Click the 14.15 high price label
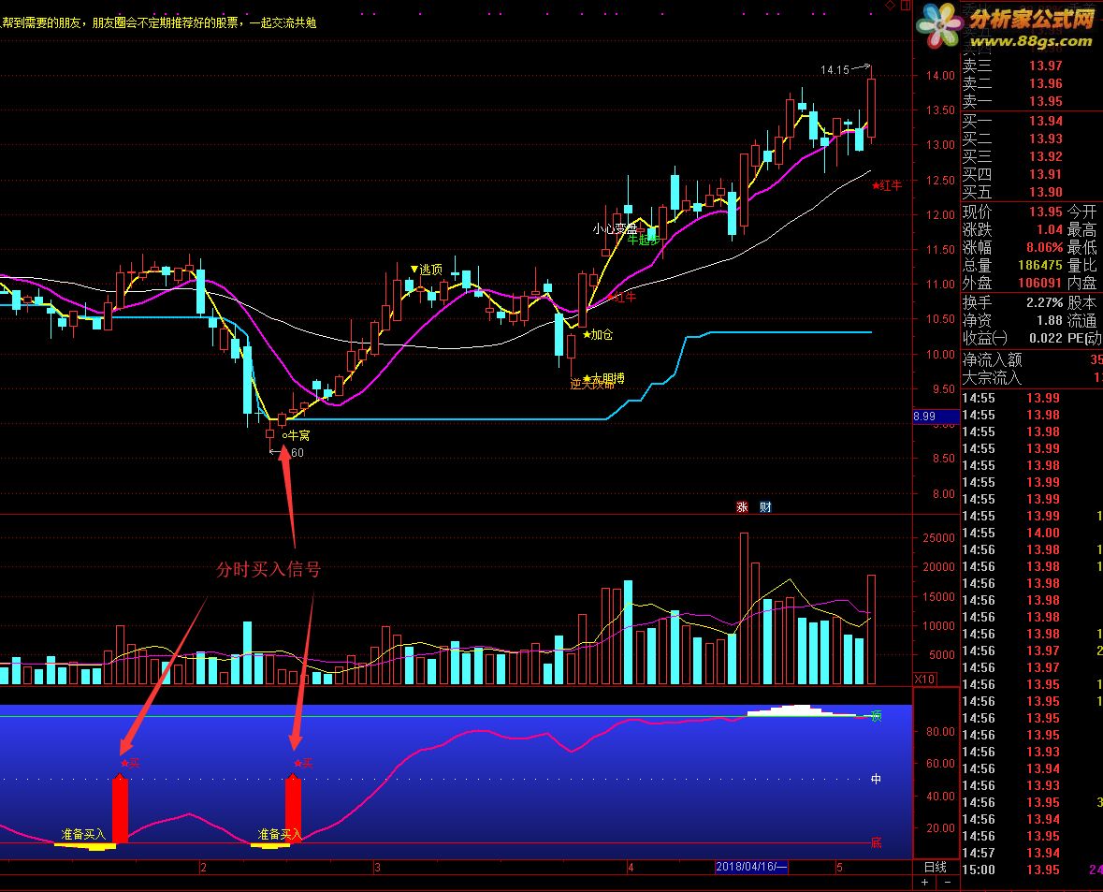This screenshot has width=1103, height=892. pos(835,69)
